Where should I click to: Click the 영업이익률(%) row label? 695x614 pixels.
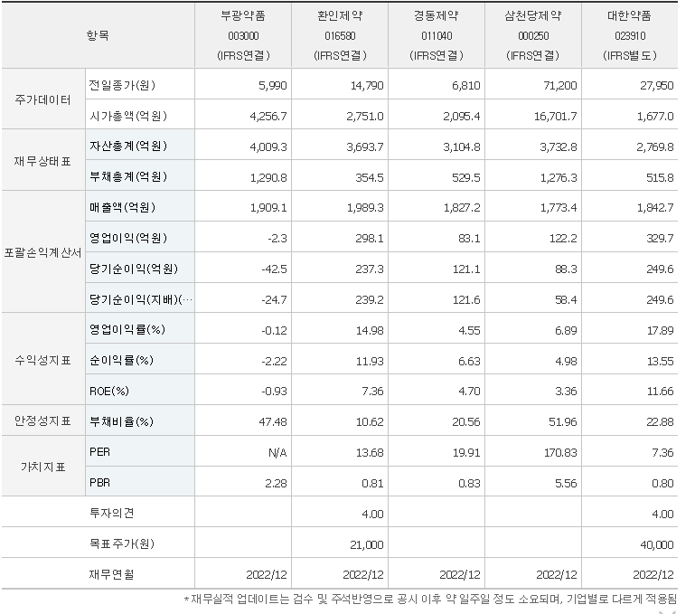pos(127,330)
